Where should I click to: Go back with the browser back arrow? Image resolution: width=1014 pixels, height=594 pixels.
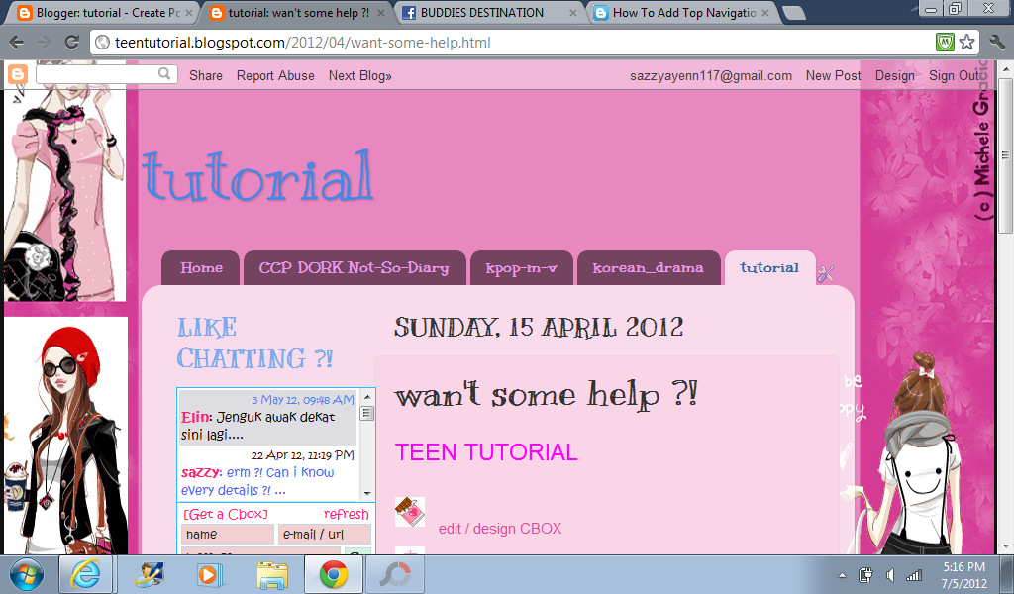[x=17, y=43]
